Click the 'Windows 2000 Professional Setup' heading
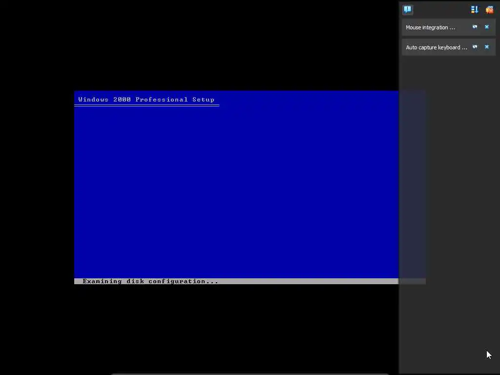Screen dimensions: 500x375 pyautogui.click(x=146, y=100)
